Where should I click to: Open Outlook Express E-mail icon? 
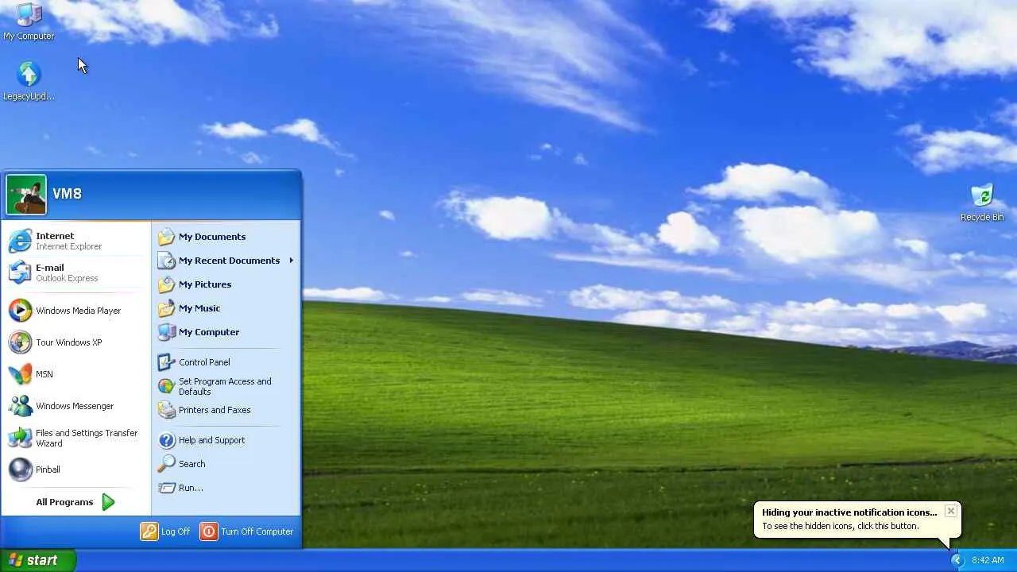click(21, 272)
